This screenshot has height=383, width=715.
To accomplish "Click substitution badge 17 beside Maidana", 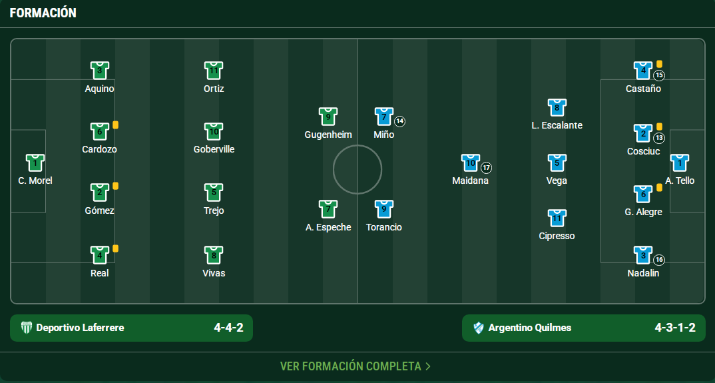I will (x=487, y=167).
